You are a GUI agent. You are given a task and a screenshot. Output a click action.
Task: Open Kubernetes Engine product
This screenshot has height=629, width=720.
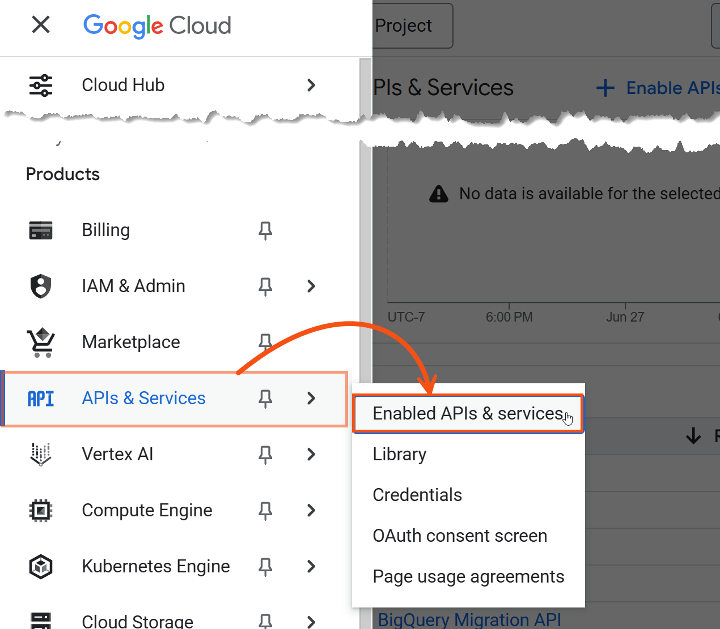[156, 566]
